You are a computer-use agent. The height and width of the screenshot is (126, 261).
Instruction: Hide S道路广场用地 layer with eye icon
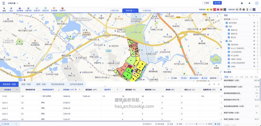pos(254,59)
